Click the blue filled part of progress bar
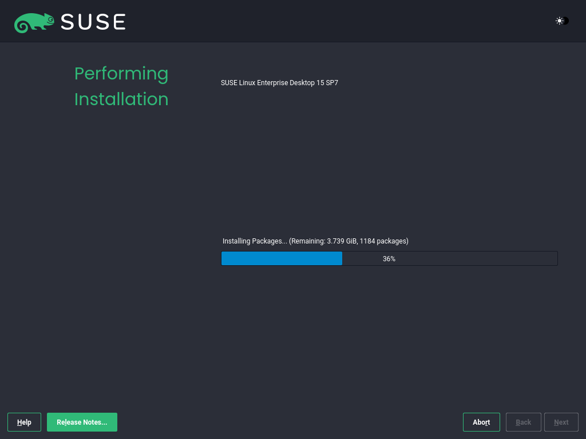The image size is (586, 439). tap(282, 258)
